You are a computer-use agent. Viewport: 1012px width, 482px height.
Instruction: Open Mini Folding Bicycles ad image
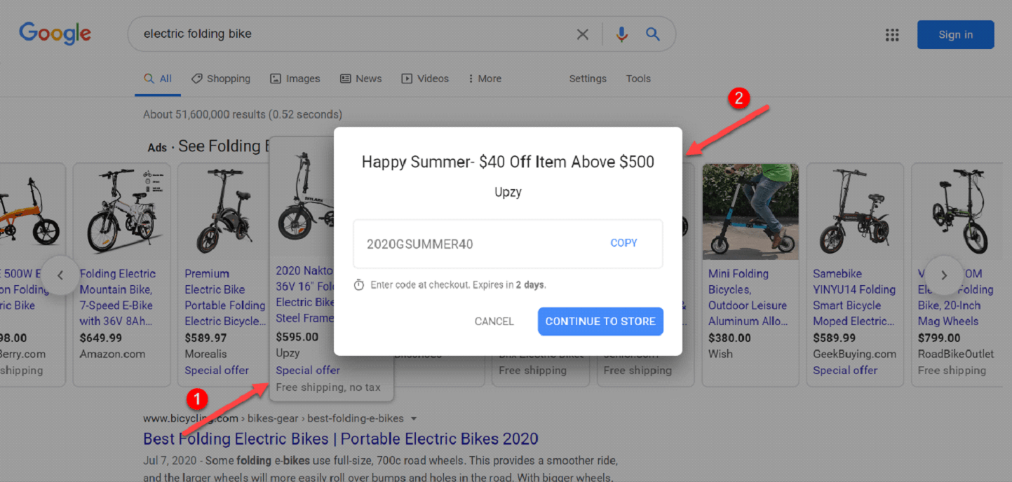tap(750, 212)
